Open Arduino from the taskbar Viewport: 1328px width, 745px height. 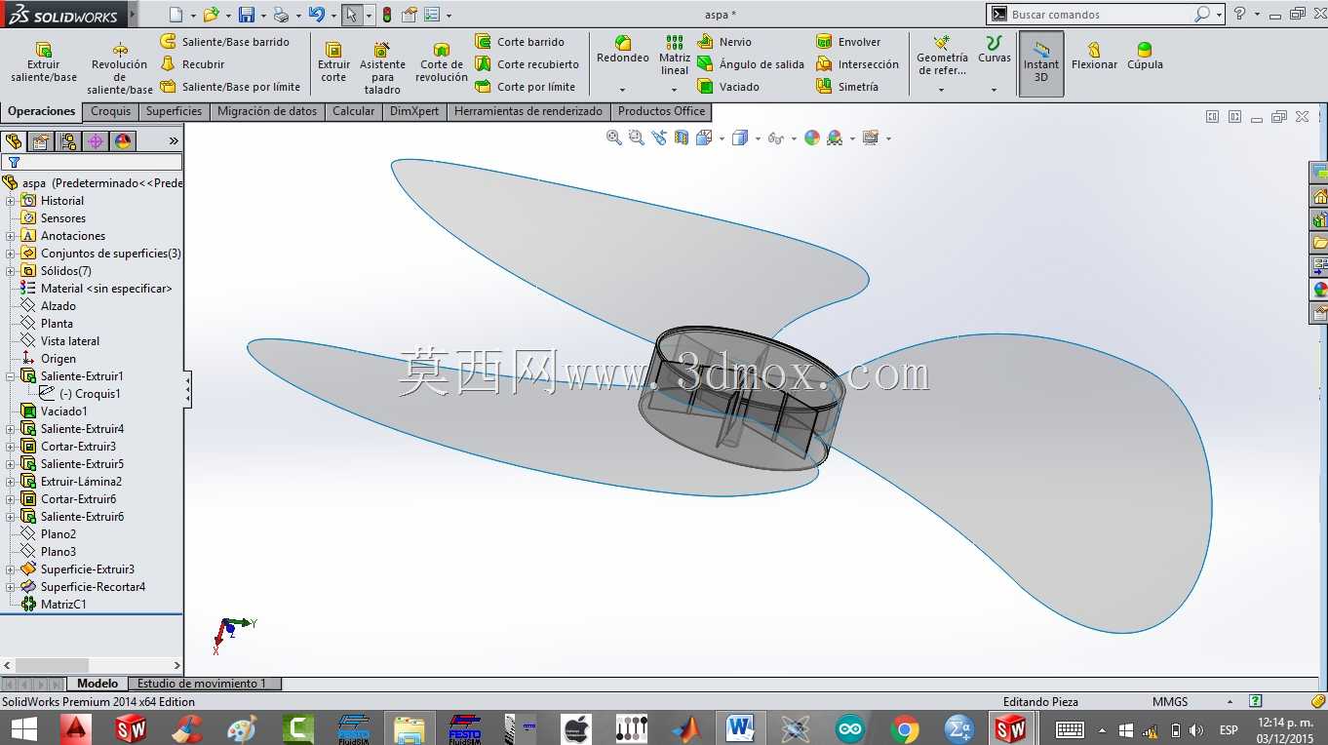pyautogui.click(x=849, y=728)
